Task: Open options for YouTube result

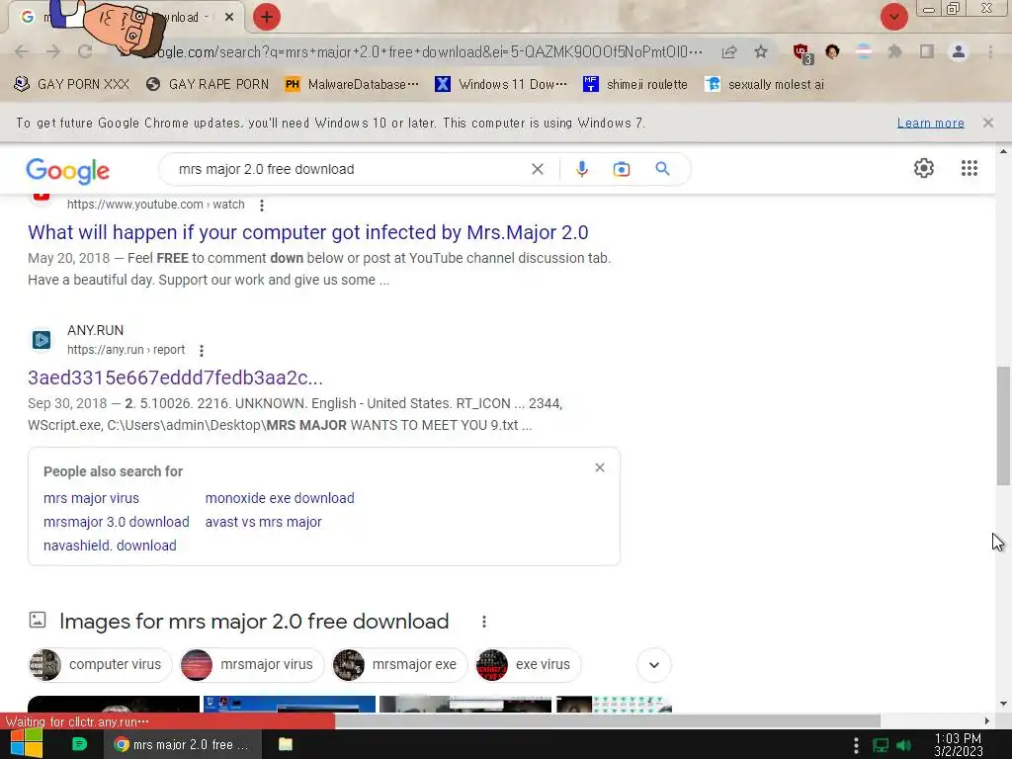Action: [x=261, y=206]
